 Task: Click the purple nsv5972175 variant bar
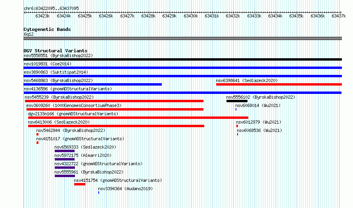(x=65, y=159)
